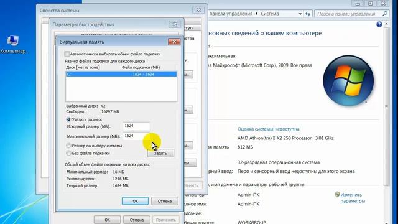Viewport: 398px width, 224px height.
Task: Click OK in Параметры быстродействия window
Action: click(107, 220)
